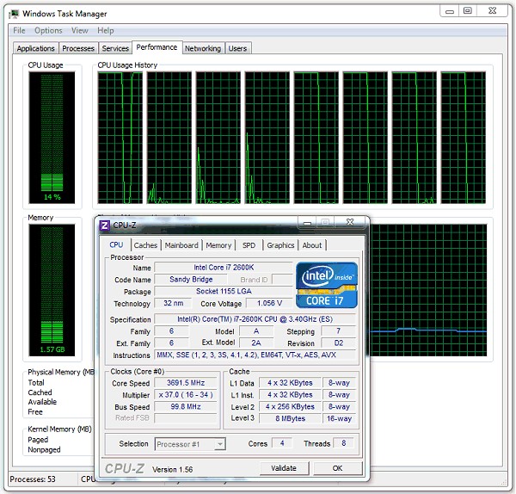Open the View menu in Task Manager
Screen dimensions: 516x494
pos(80,31)
